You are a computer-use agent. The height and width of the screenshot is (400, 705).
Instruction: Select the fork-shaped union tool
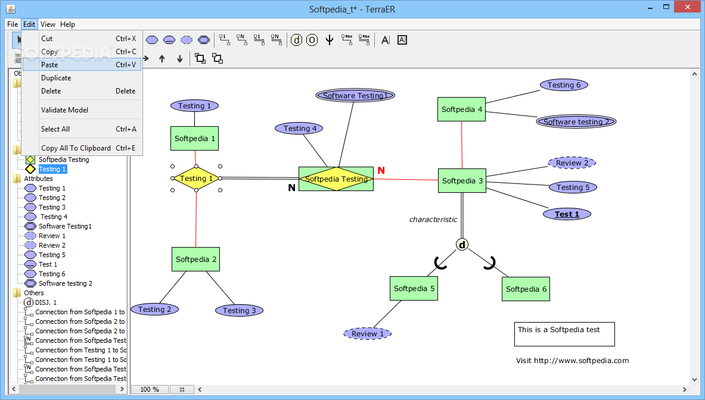click(x=330, y=40)
